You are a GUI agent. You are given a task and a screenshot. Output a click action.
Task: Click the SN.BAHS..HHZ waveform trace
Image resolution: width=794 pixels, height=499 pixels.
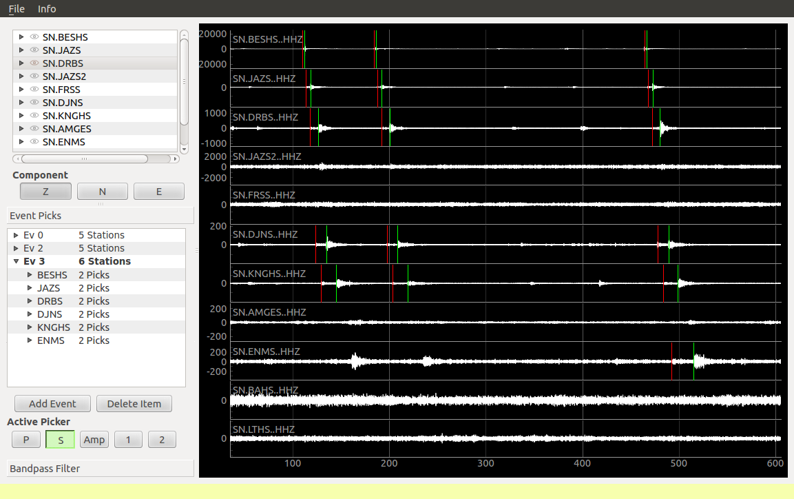(x=505, y=400)
